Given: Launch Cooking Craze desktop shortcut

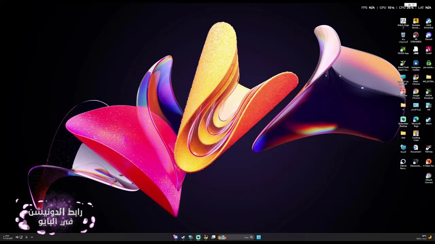Looking at the screenshot, I should (416, 136).
